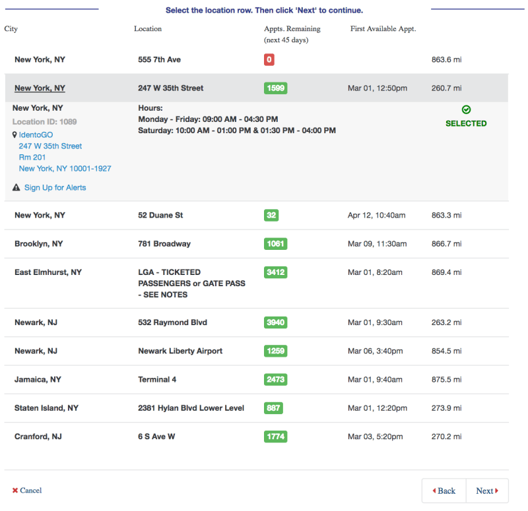
Task: Select the LGA ticketed passengers location
Action: pyautogui.click(x=256, y=284)
